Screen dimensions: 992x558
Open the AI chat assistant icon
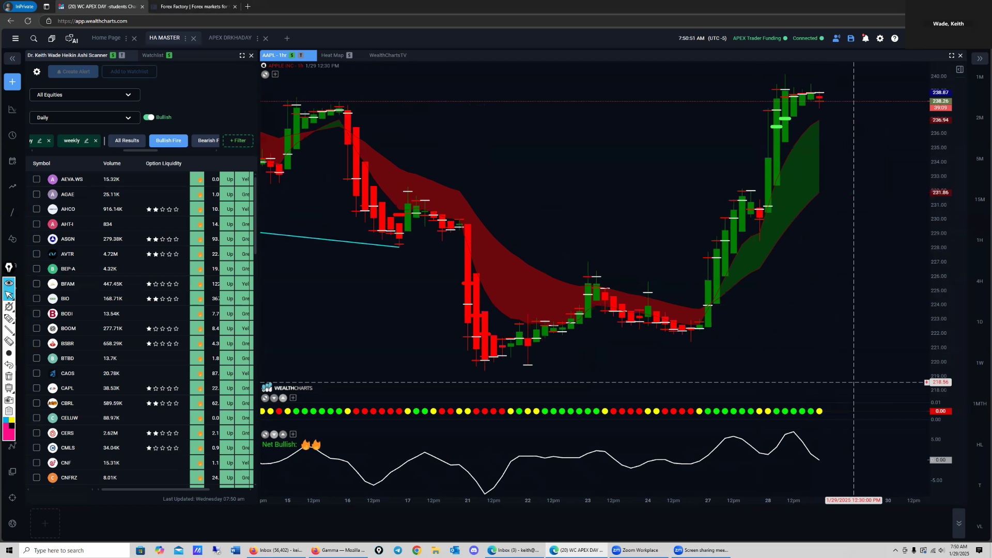tap(71, 38)
